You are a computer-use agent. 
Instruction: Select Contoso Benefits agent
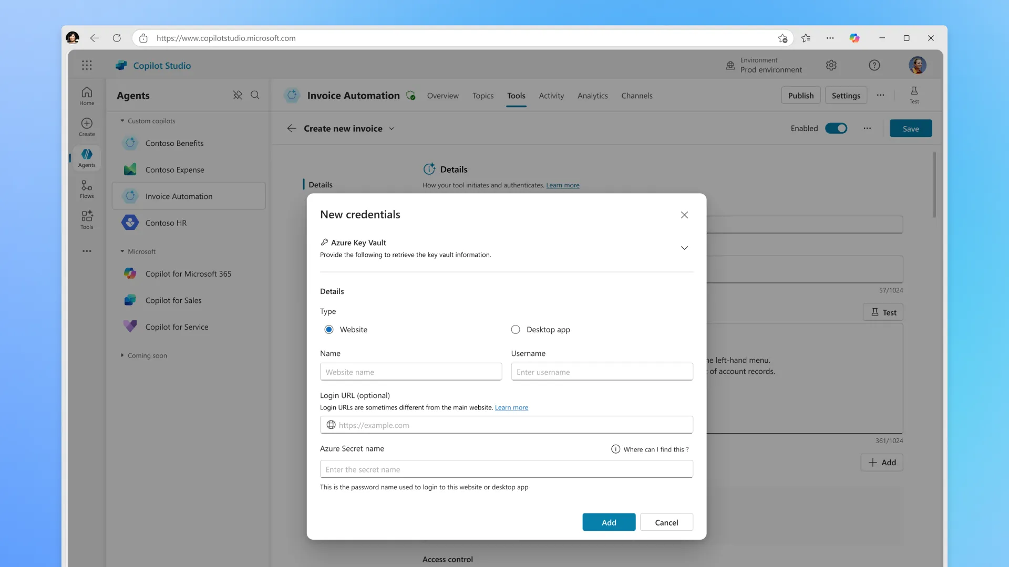(x=189, y=143)
